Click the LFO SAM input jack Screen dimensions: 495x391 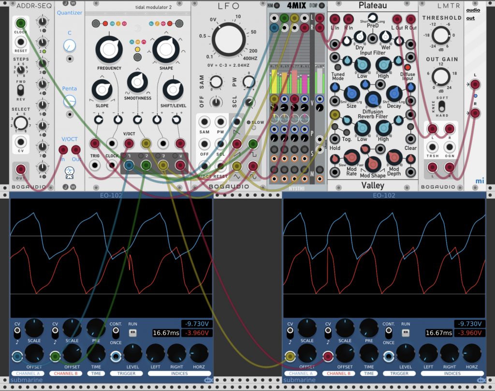tap(204, 121)
